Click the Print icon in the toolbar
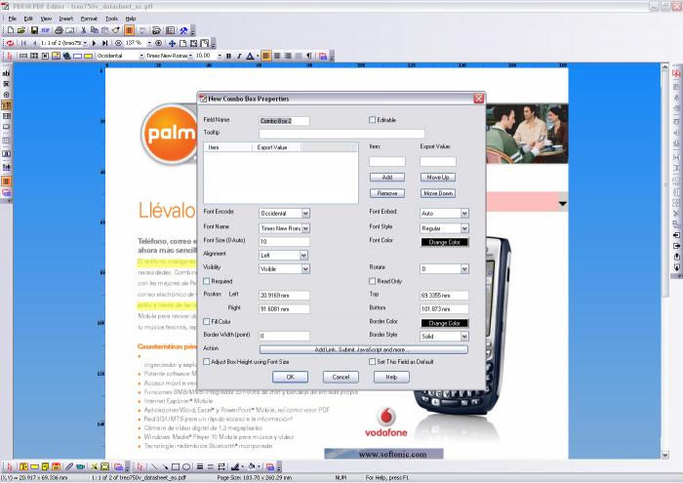 coord(59,30)
